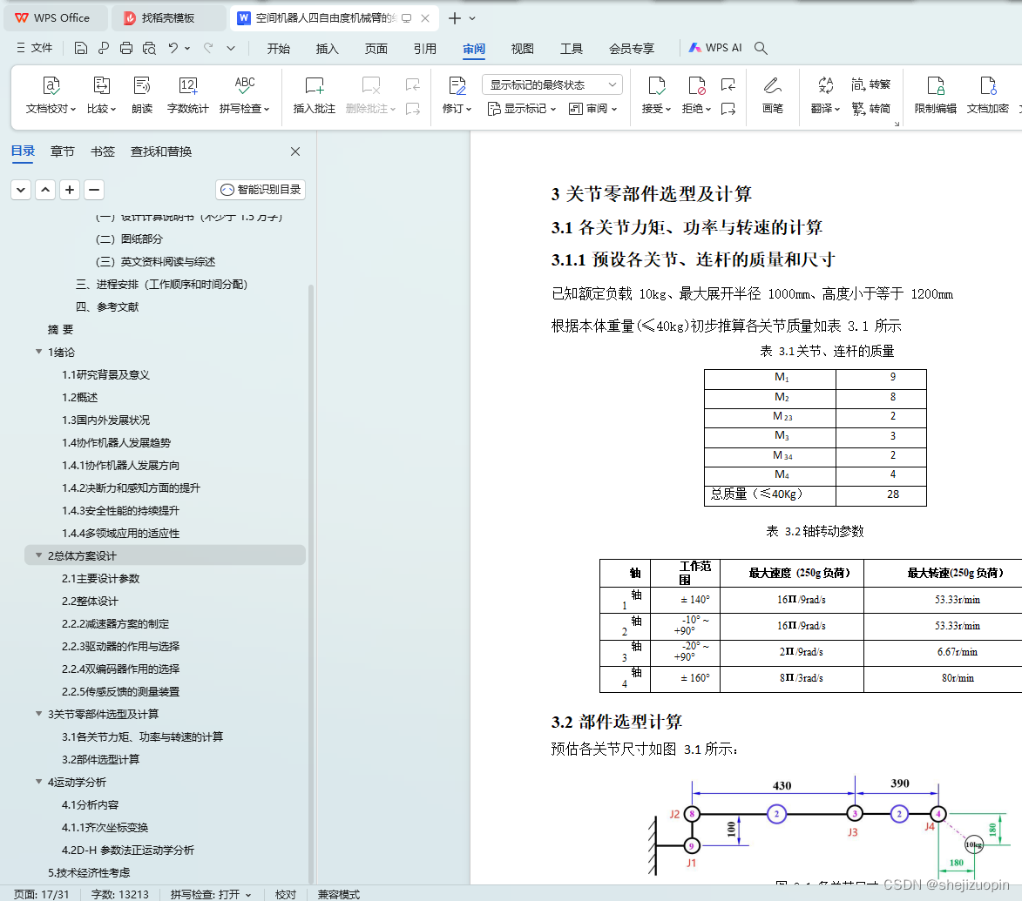This screenshot has width=1022, height=901.
Task: Go to 1.3国内外发展状况 in outline
Action: click(x=105, y=420)
